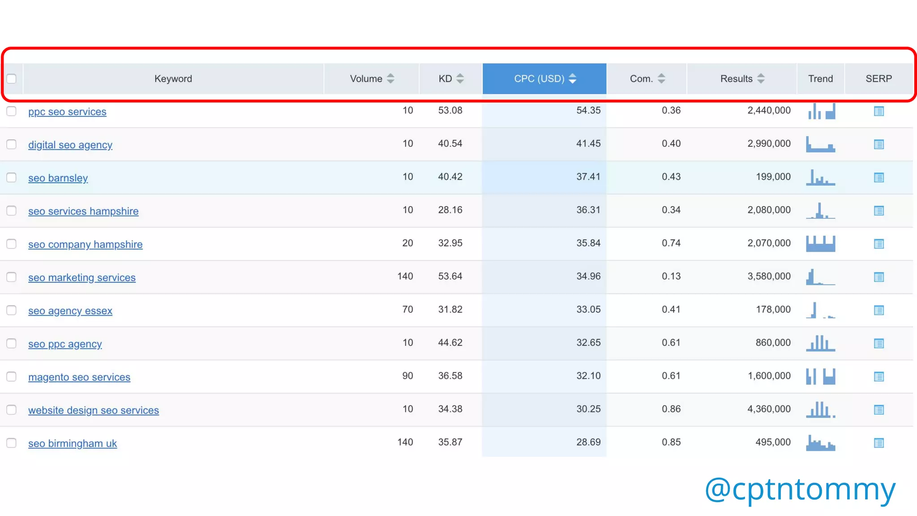Open the digital seo agency keyword link
This screenshot has height=516, width=917.
(70, 145)
